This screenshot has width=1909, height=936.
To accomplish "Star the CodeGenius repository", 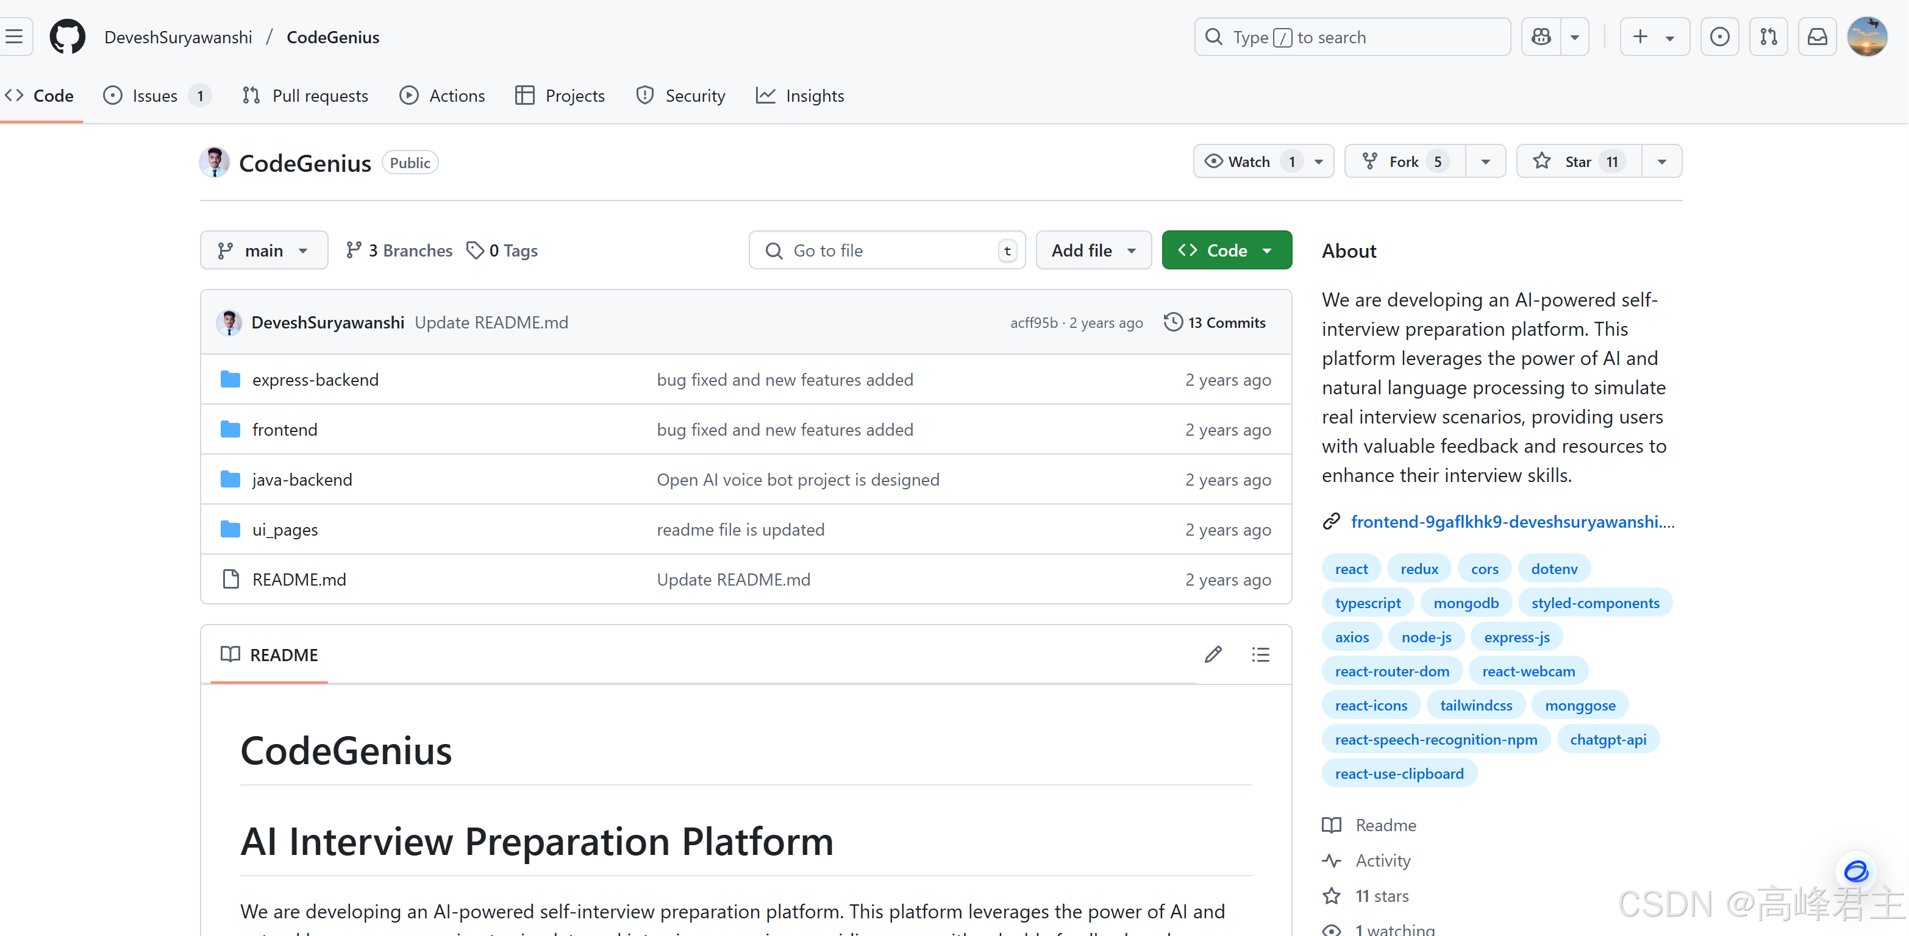I will coord(1579,161).
